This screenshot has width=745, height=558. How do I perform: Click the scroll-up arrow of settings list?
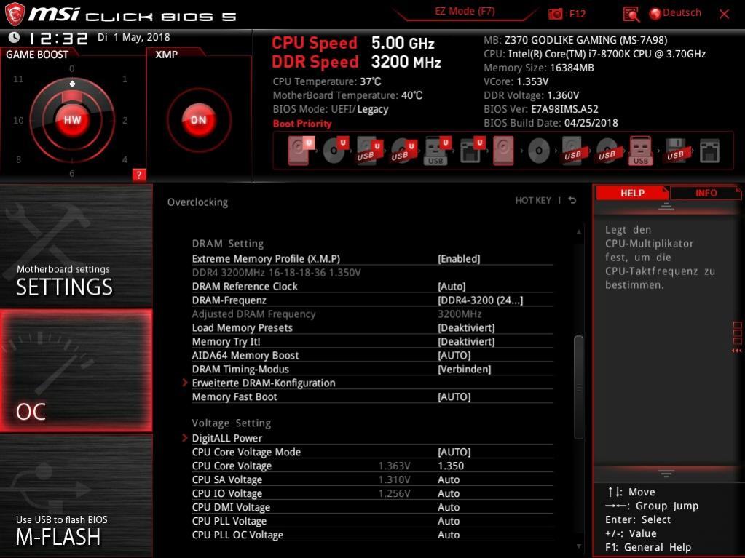point(579,232)
